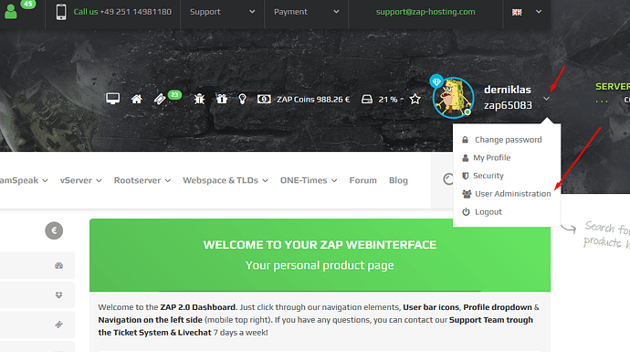Click the ZAP Coins money icon
630x352 pixels.
tap(264, 99)
